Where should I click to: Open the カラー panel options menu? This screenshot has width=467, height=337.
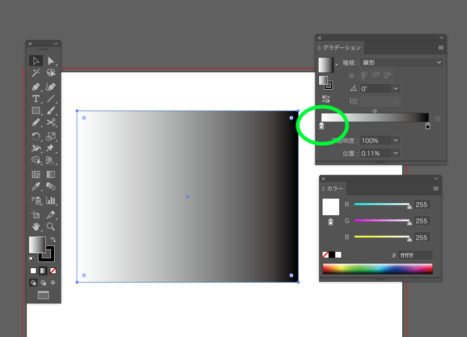click(436, 189)
